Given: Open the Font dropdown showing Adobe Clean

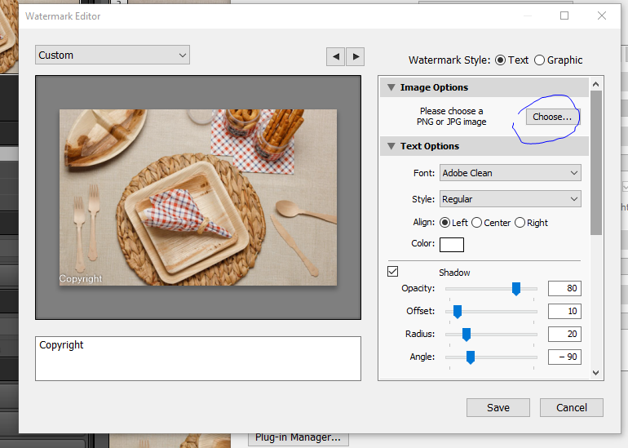Looking at the screenshot, I should point(510,173).
